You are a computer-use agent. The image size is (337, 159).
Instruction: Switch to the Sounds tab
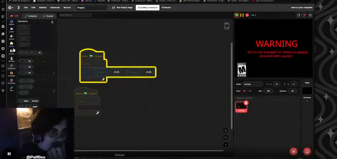48,16
